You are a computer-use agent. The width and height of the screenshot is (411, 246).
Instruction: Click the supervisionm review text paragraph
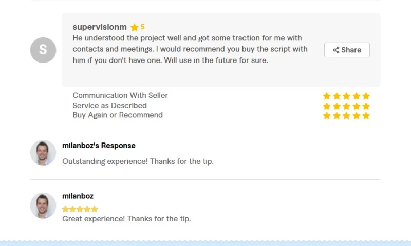[x=190, y=49]
